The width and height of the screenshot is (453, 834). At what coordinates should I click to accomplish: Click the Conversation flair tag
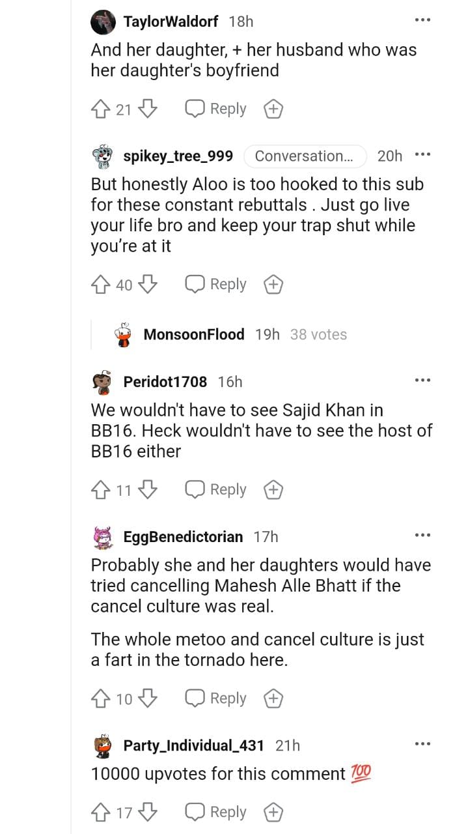(x=305, y=156)
